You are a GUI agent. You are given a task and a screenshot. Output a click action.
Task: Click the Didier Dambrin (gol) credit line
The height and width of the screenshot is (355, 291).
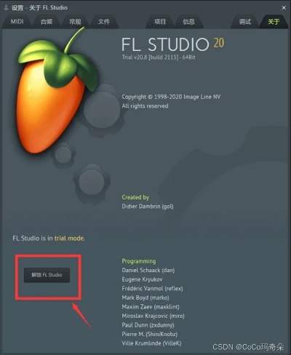tap(148, 207)
